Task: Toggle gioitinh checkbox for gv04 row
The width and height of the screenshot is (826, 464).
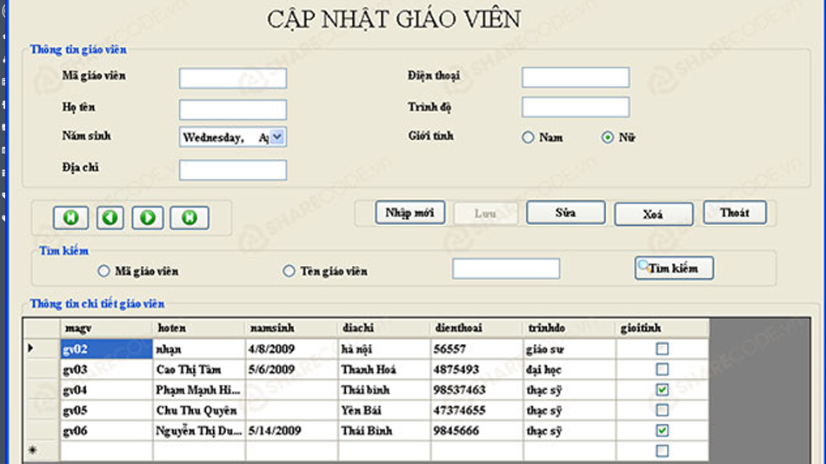Action: tap(663, 390)
